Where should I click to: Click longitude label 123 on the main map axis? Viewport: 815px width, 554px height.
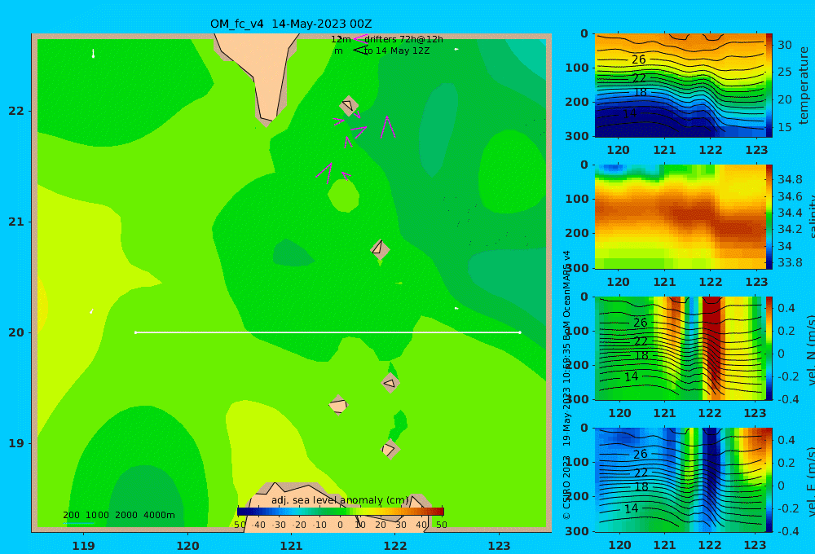tap(500, 546)
